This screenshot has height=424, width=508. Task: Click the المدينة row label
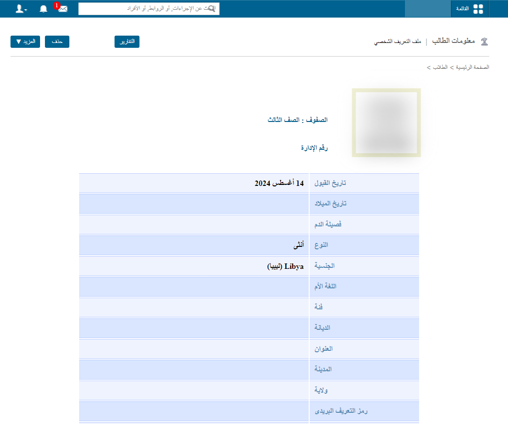(323, 369)
